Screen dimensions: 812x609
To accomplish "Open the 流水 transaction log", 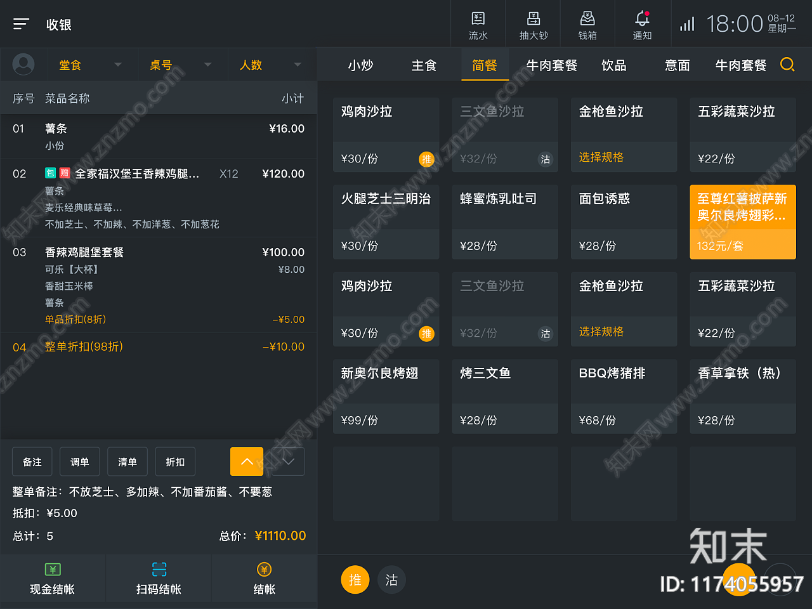I will pos(478,25).
